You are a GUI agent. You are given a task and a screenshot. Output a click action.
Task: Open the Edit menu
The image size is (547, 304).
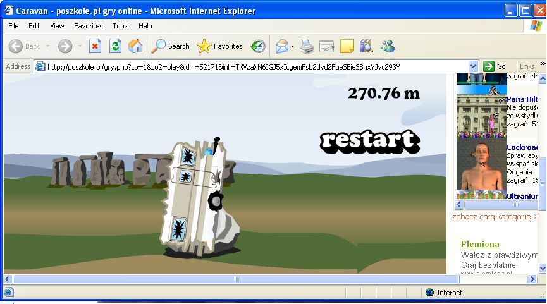point(34,26)
